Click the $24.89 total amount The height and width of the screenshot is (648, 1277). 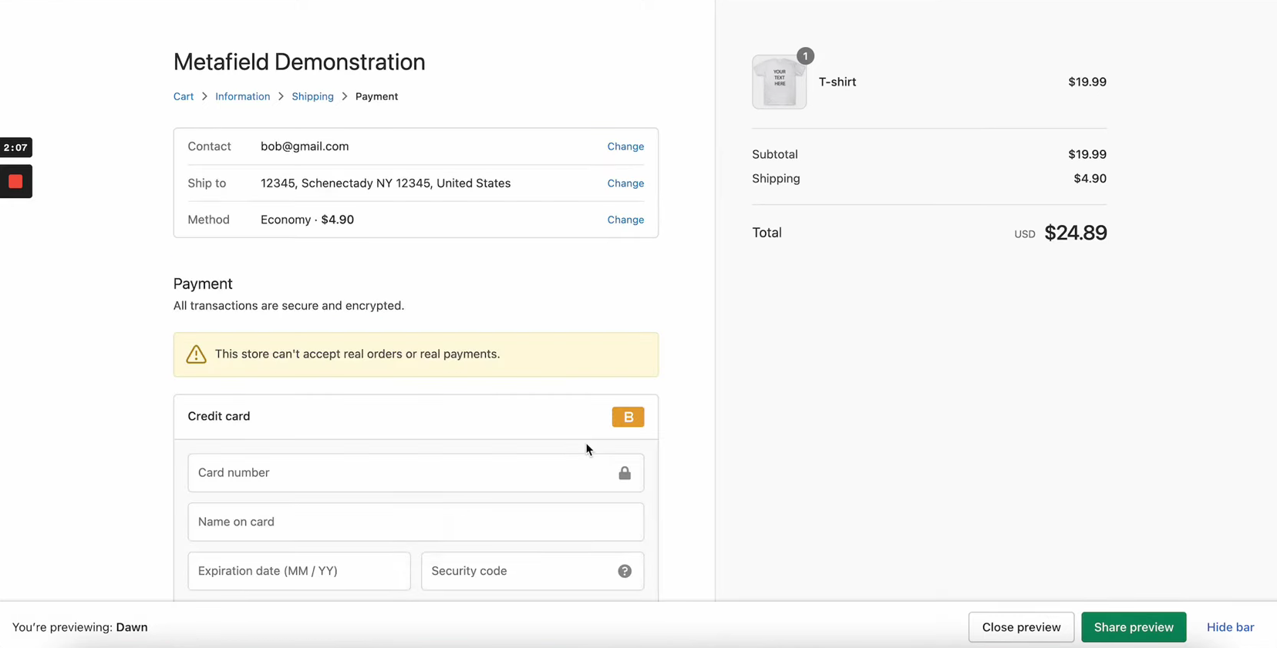1075,233
